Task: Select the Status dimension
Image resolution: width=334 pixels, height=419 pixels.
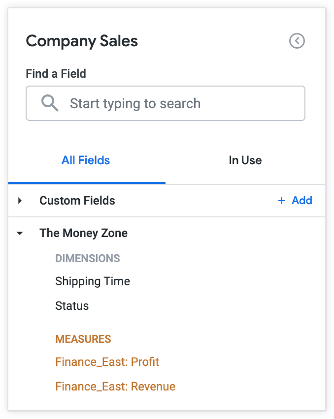Action: 72,306
